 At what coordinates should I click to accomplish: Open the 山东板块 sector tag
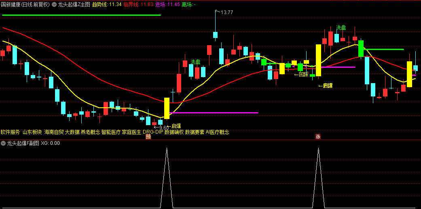[32, 132]
